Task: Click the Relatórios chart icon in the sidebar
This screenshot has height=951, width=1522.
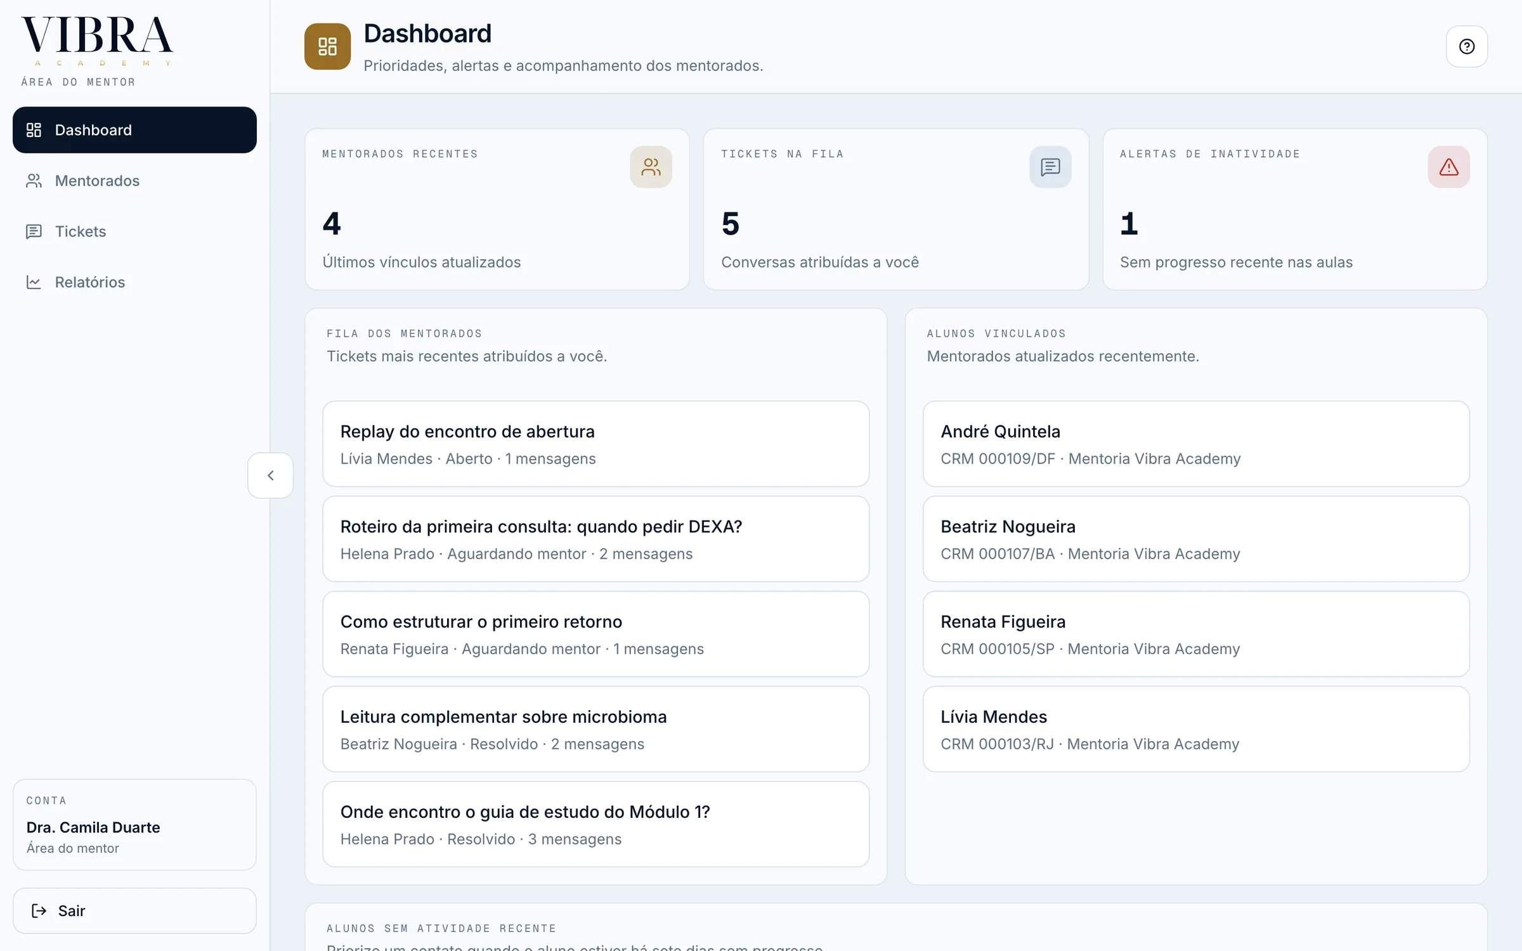Action: coord(34,282)
